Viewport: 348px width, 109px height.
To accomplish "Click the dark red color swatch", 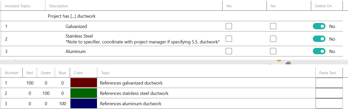I will coord(84,83).
